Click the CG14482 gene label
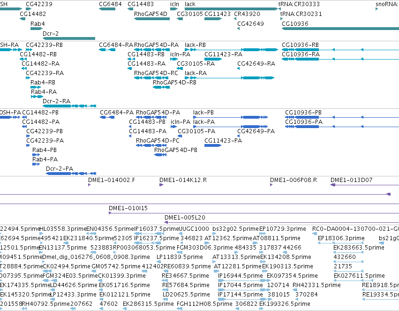 point(33,14)
